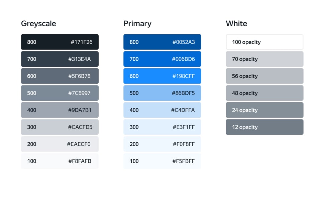
Task: Click the Primary 100 swatch #F5FBFF
Action: click(162, 161)
